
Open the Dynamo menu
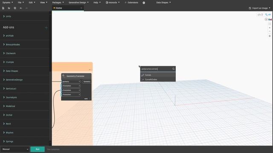pyautogui.click(x=8, y=3)
